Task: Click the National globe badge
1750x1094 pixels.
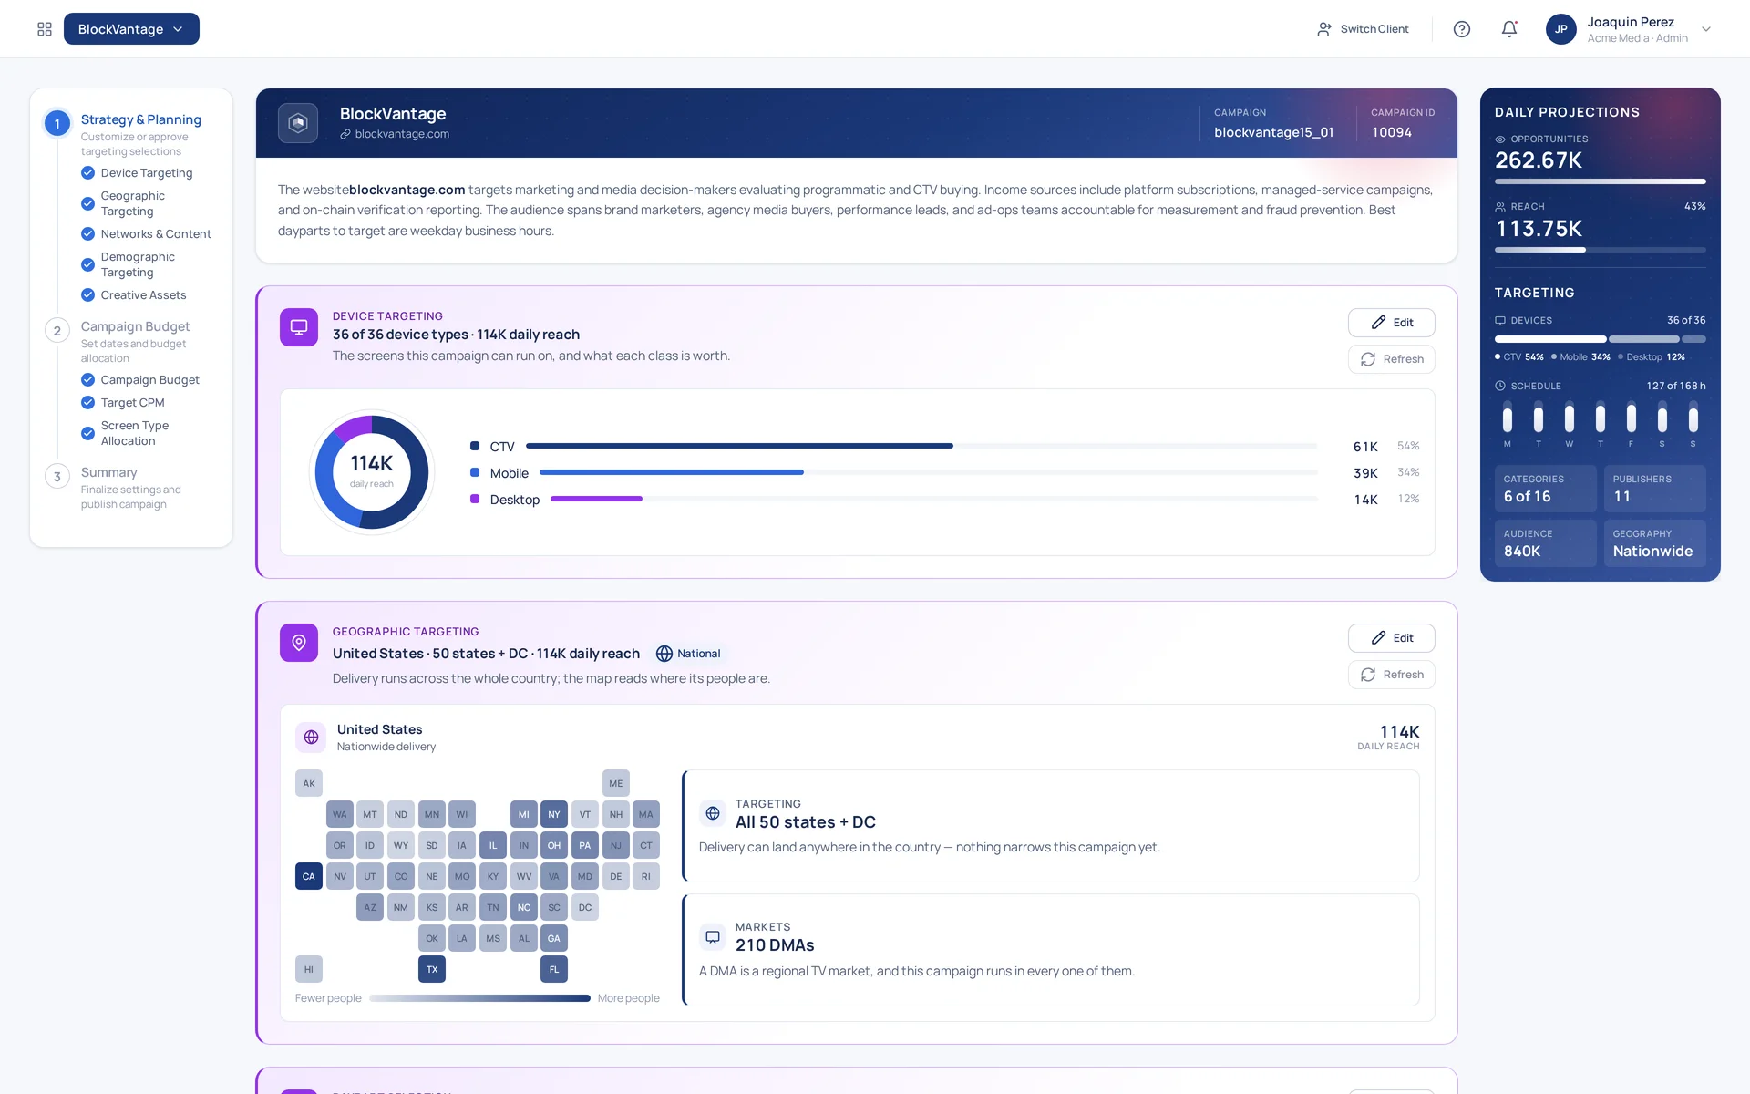Action: [x=688, y=654]
